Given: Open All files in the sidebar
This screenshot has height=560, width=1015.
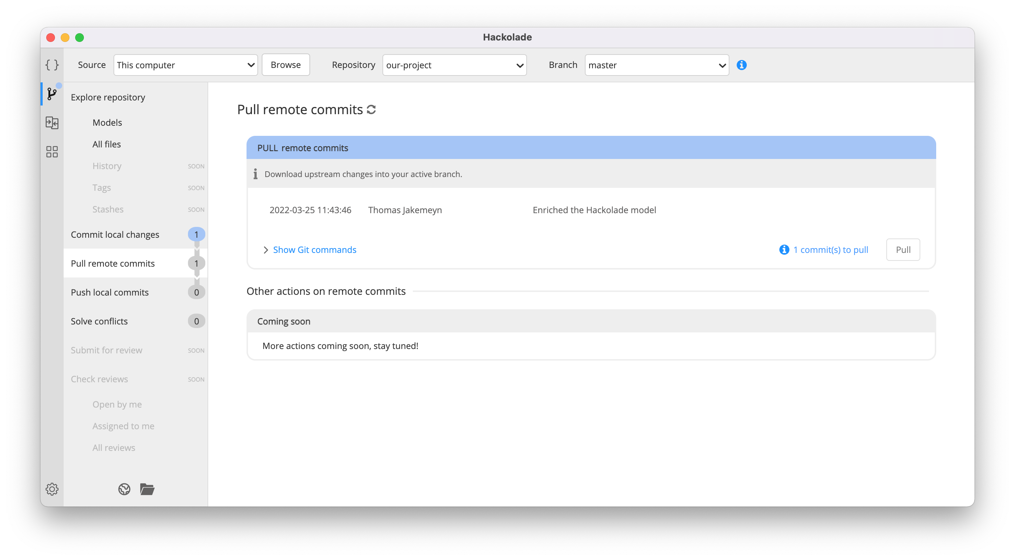Looking at the screenshot, I should click(x=106, y=144).
